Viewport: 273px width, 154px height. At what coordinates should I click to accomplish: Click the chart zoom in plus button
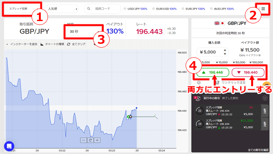click(x=97, y=140)
